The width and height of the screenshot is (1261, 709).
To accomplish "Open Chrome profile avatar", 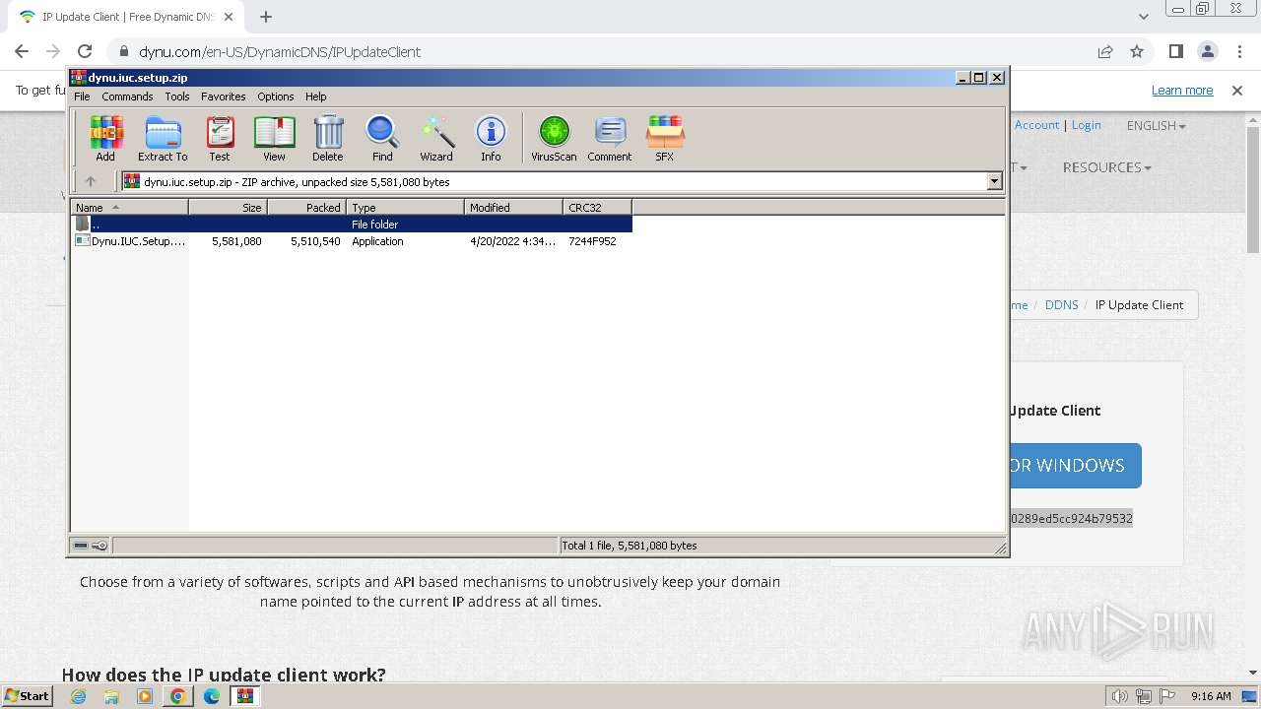I will [x=1207, y=51].
